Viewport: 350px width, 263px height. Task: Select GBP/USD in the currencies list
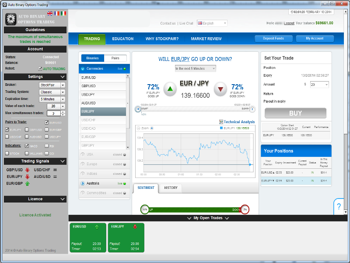[x=103, y=86]
